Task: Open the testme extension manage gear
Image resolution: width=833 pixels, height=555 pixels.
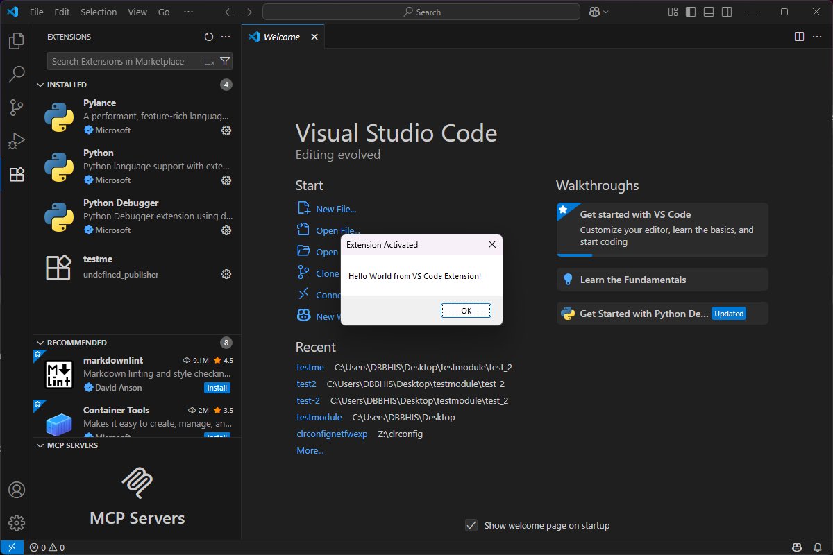Action: [226, 274]
